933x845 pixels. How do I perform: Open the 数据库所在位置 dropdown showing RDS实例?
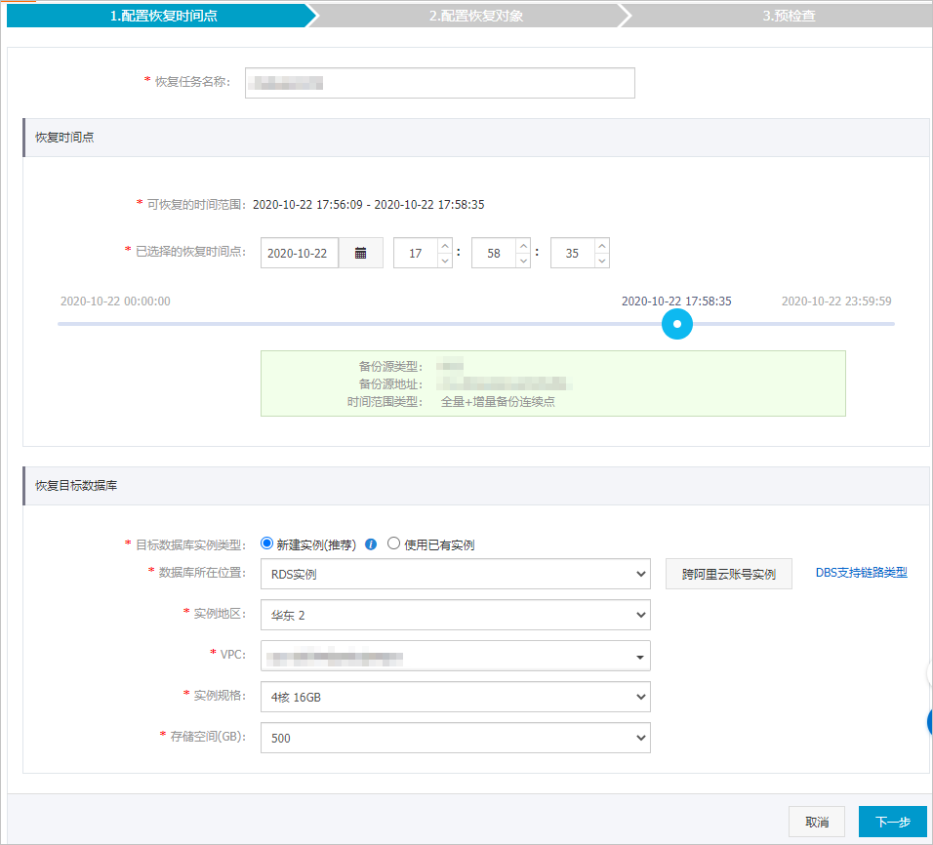click(455, 574)
